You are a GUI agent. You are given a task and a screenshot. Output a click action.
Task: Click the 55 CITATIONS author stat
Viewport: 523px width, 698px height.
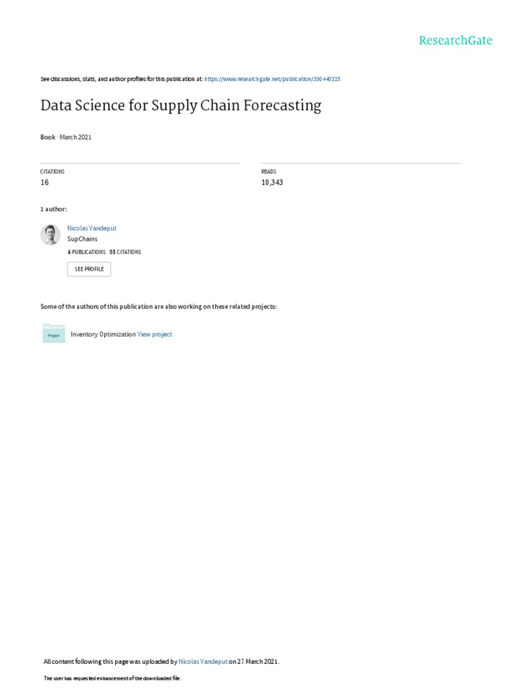[125, 252]
